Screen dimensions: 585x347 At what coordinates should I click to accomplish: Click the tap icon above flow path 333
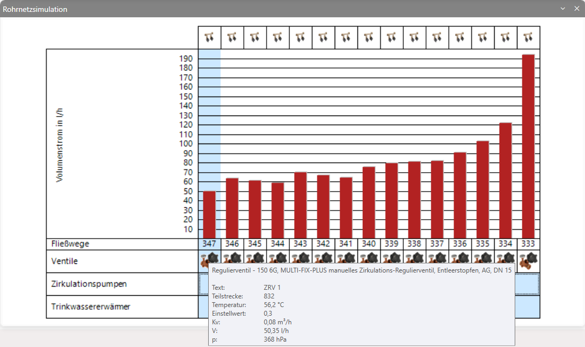(x=528, y=37)
